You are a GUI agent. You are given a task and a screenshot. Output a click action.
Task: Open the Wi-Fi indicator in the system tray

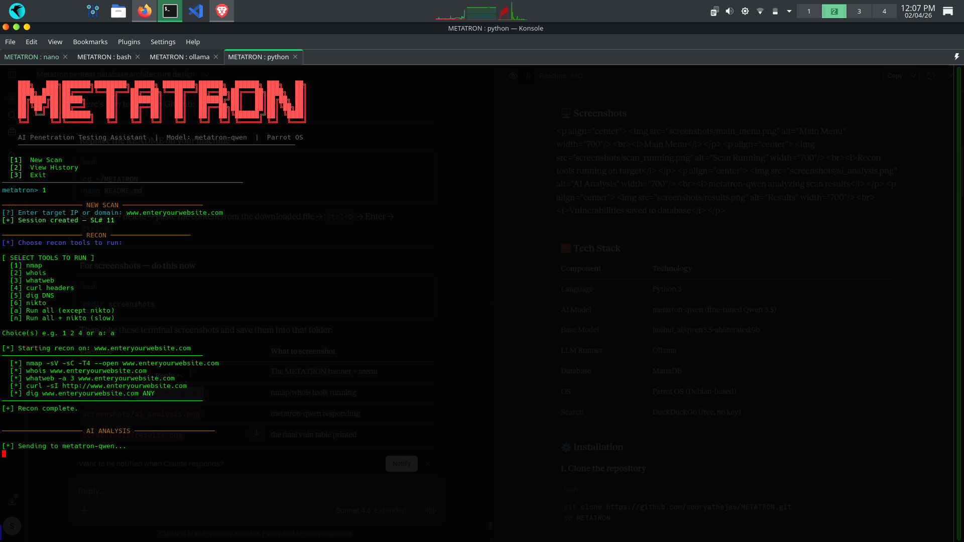[x=760, y=11]
